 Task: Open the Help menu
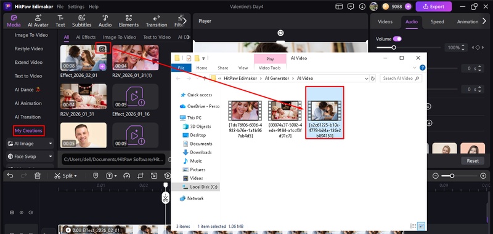click(94, 7)
